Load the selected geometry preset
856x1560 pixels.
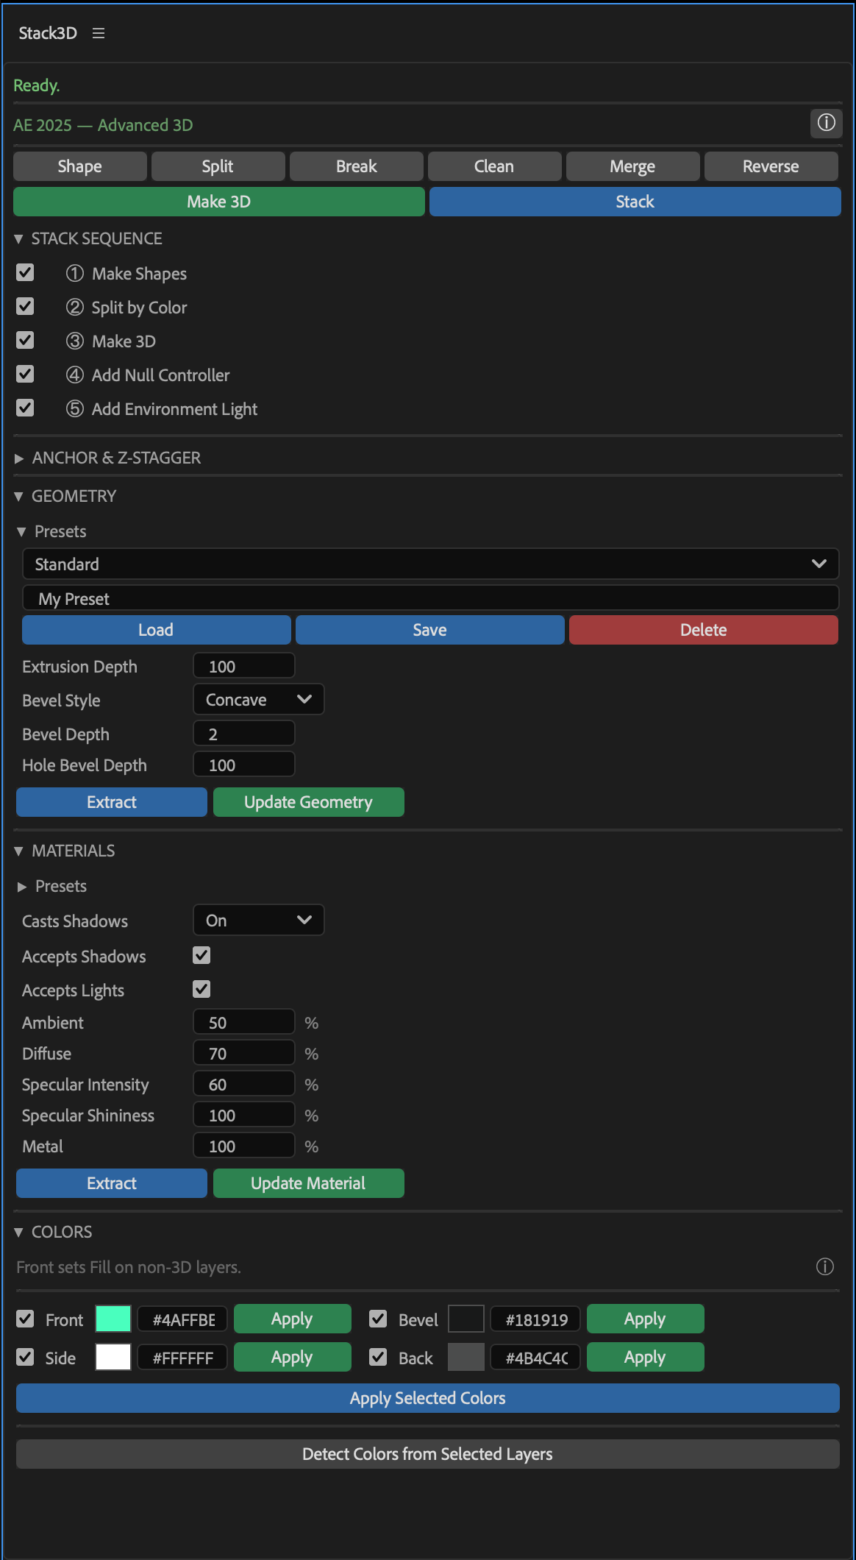[x=157, y=630]
